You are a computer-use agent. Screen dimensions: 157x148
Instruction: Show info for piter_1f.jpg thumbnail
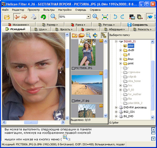(101, 73)
